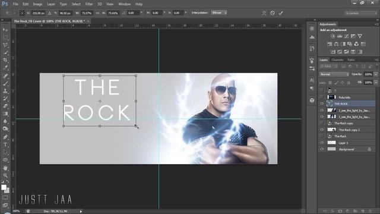Image resolution: width=380 pixels, height=214 pixels.
Task: Select the Clone Stamp tool
Action: coord(5,91)
